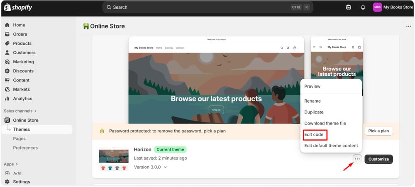The width and height of the screenshot is (415, 187).
Task: Click the password lock icon
Action: tap(102, 131)
